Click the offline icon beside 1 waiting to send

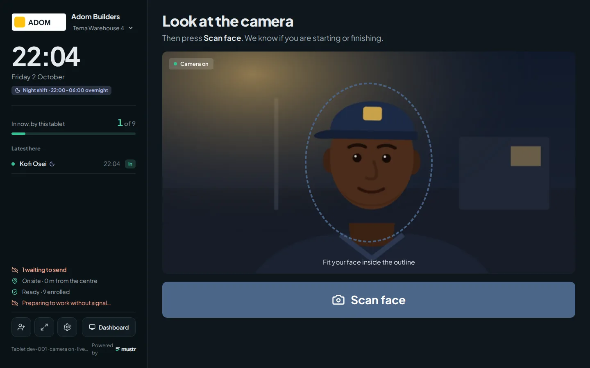click(x=15, y=270)
